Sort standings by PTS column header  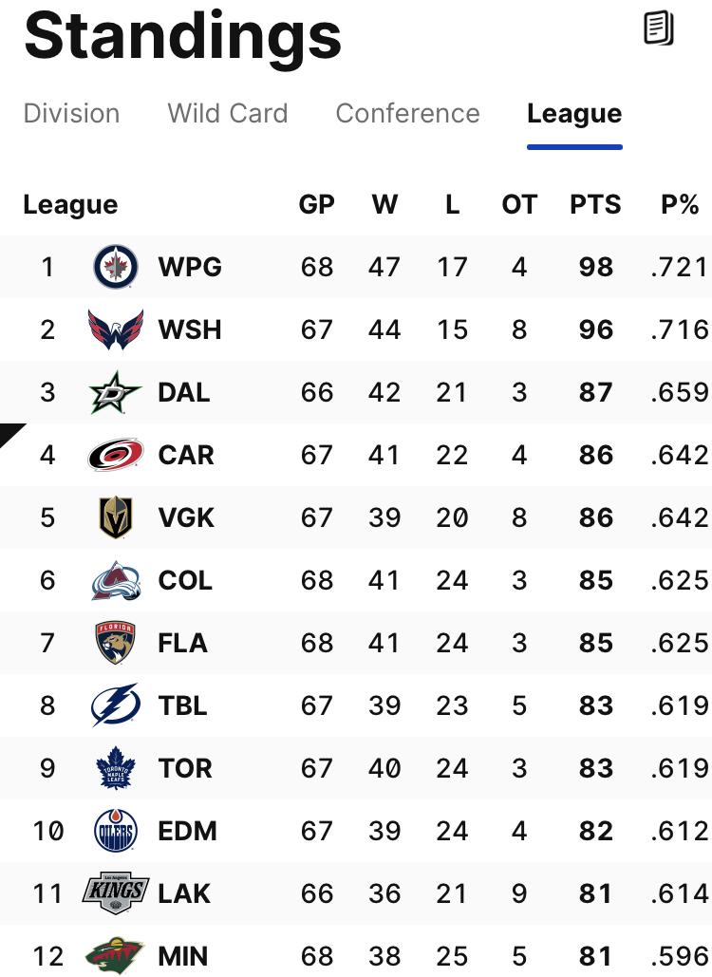click(595, 204)
